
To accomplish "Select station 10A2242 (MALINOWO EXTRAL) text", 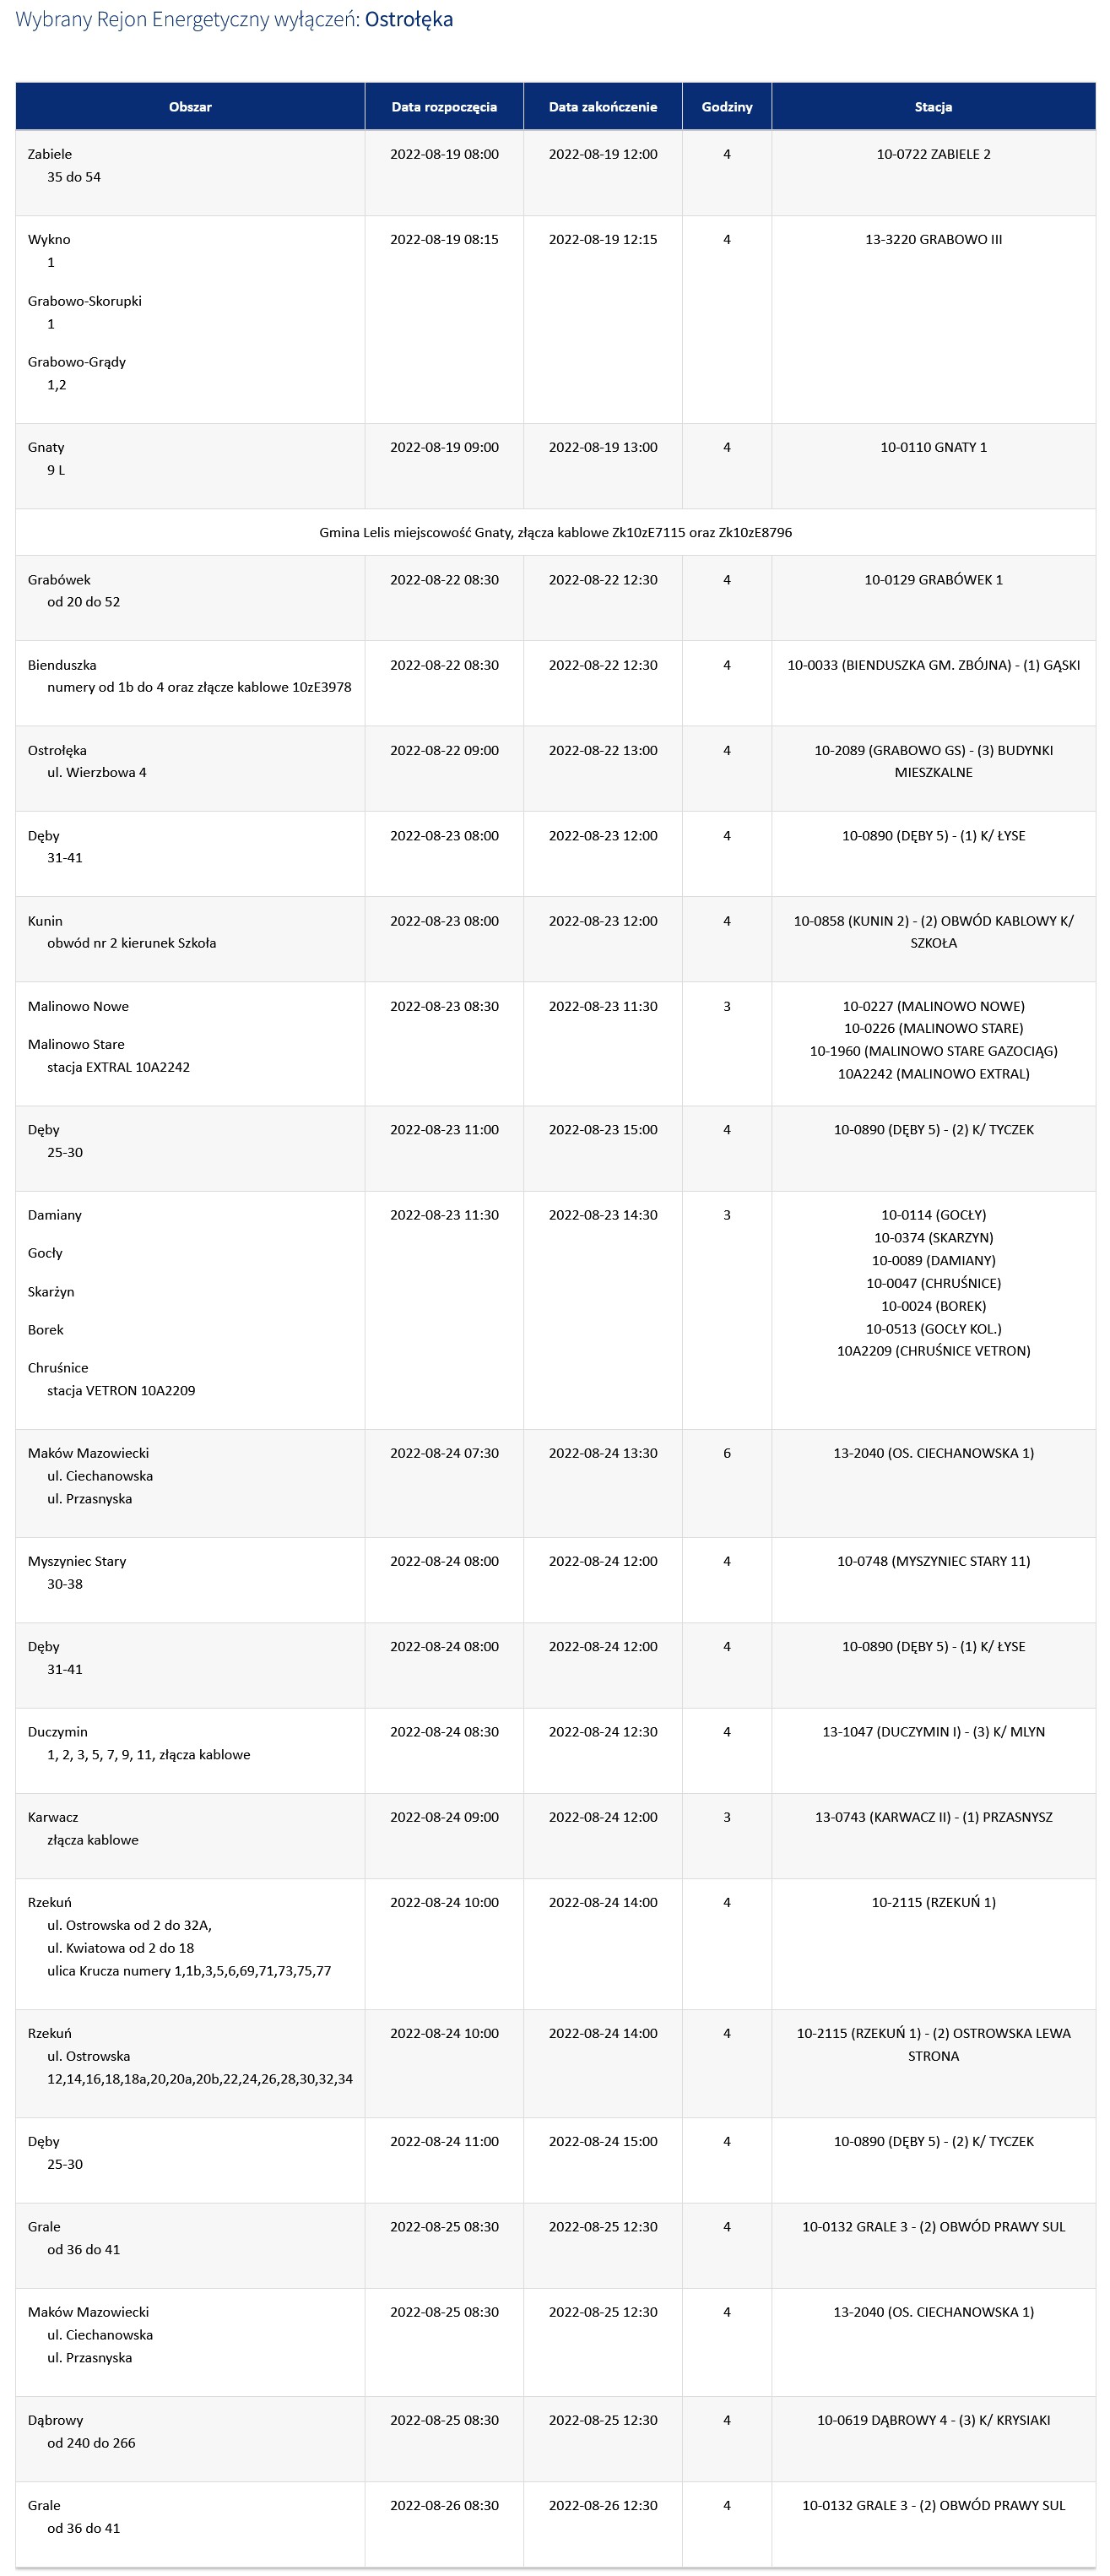I will [x=933, y=1074].
